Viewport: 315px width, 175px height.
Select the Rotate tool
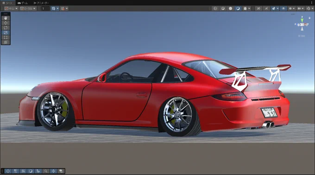(6, 28)
